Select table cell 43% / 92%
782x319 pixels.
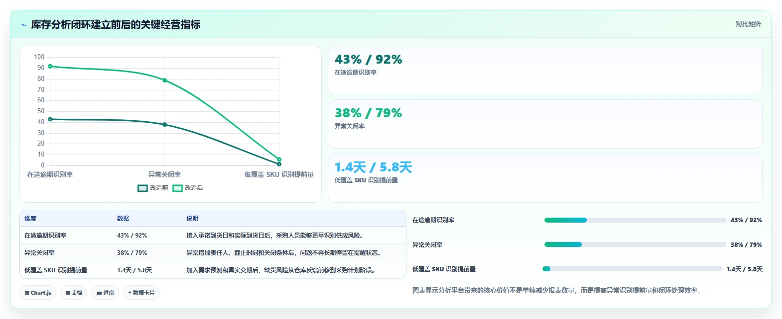coord(132,236)
